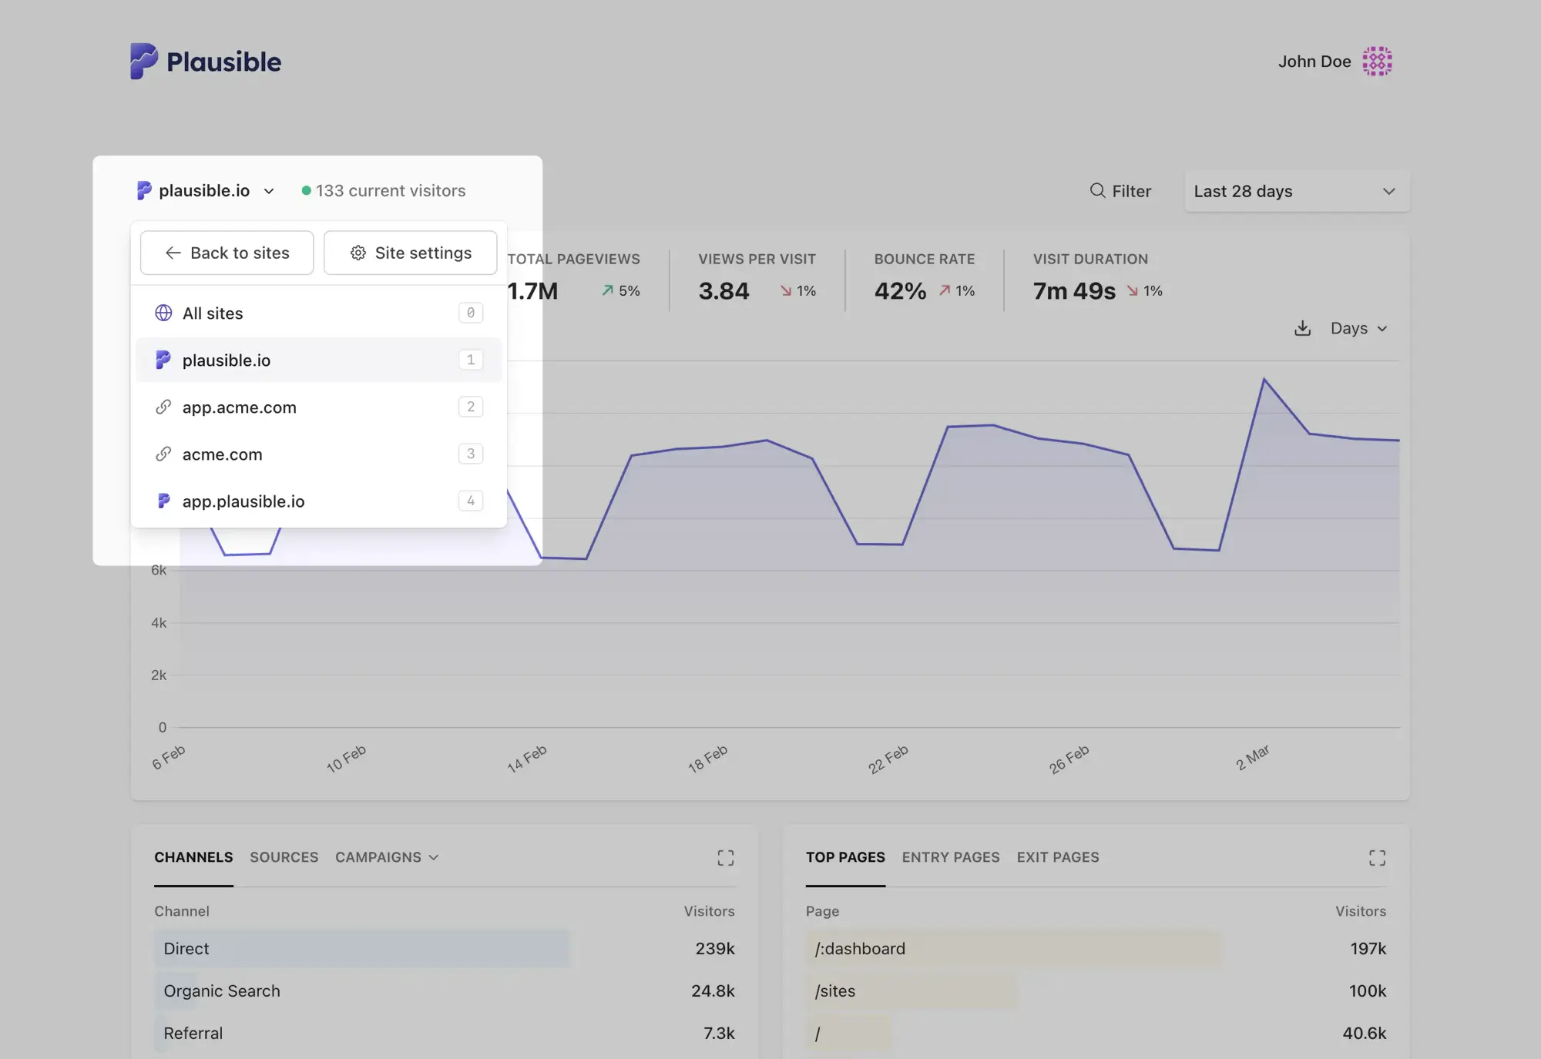Click the Plausible logo in the top left

[204, 61]
